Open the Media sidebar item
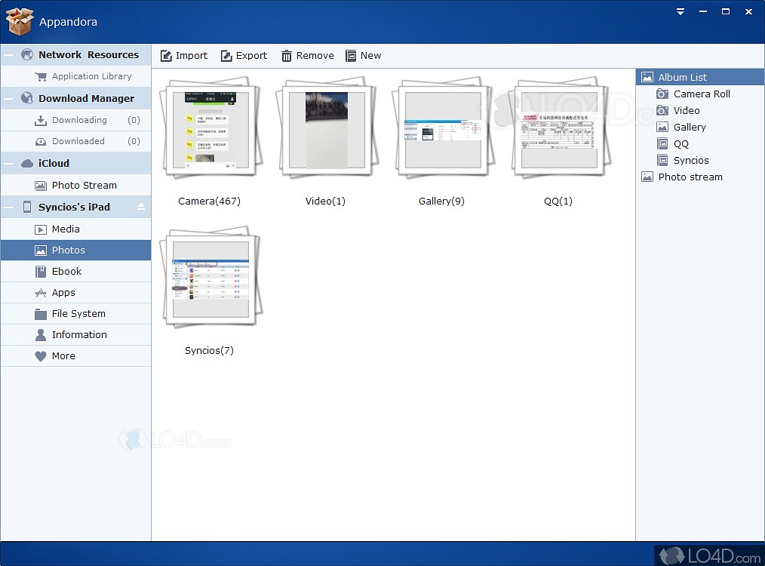 pos(66,229)
